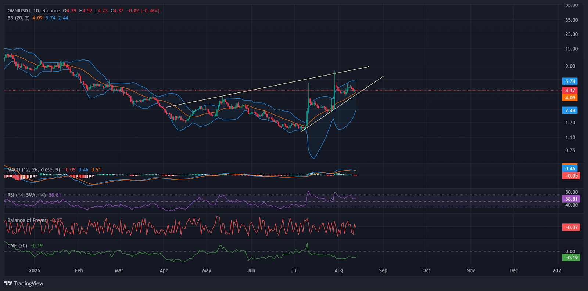Select the OMNIUSDT symbol title
The image size is (588, 291).
(19, 11)
